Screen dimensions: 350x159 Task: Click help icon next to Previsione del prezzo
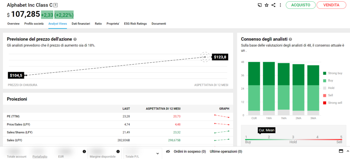tap(75, 40)
